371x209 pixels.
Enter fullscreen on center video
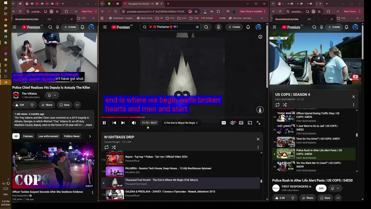[259, 123]
